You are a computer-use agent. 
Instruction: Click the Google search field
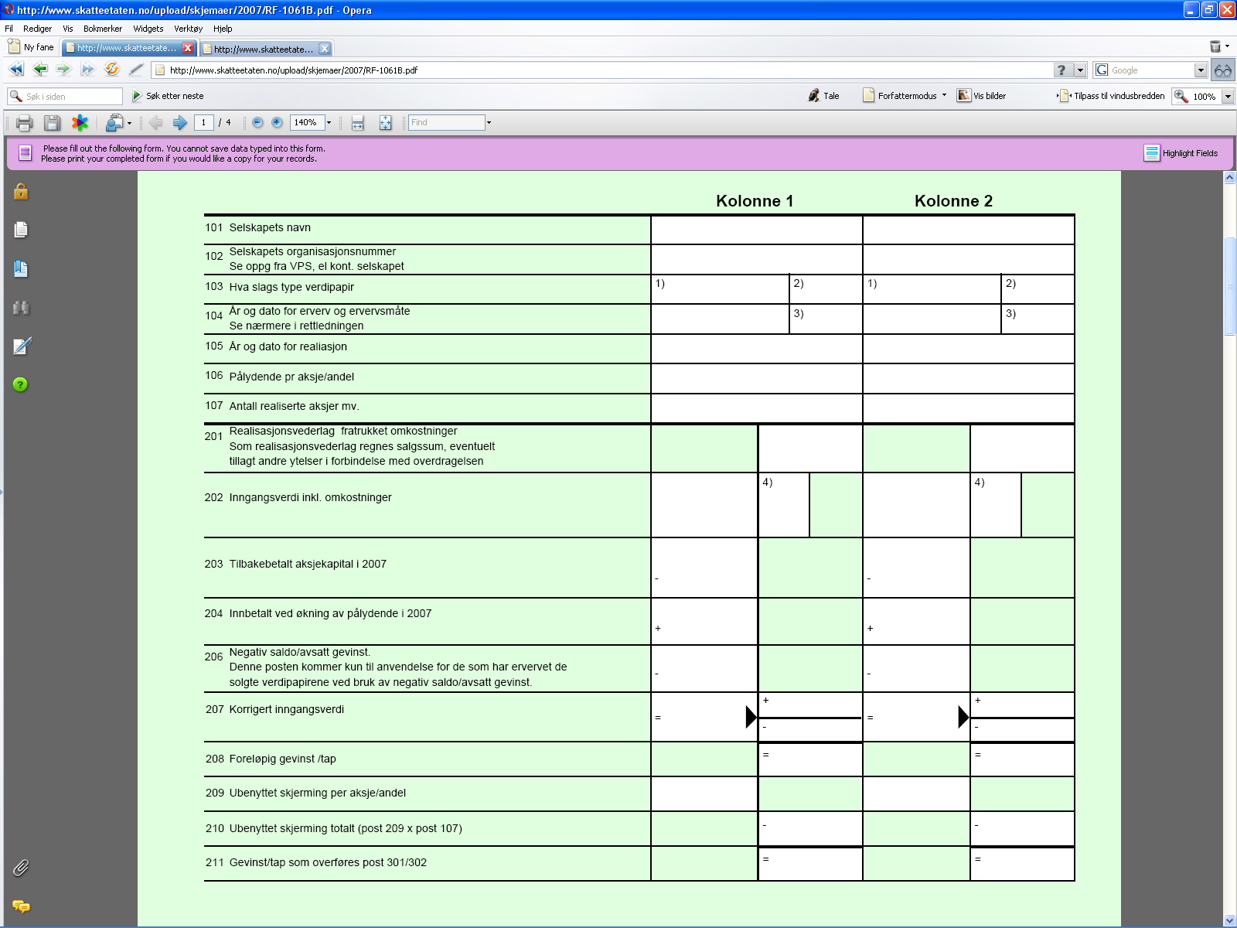coord(1152,70)
